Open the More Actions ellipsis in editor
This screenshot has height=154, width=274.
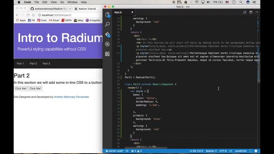click(257, 12)
